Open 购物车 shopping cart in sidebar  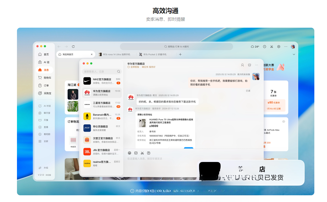tap(45, 78)
